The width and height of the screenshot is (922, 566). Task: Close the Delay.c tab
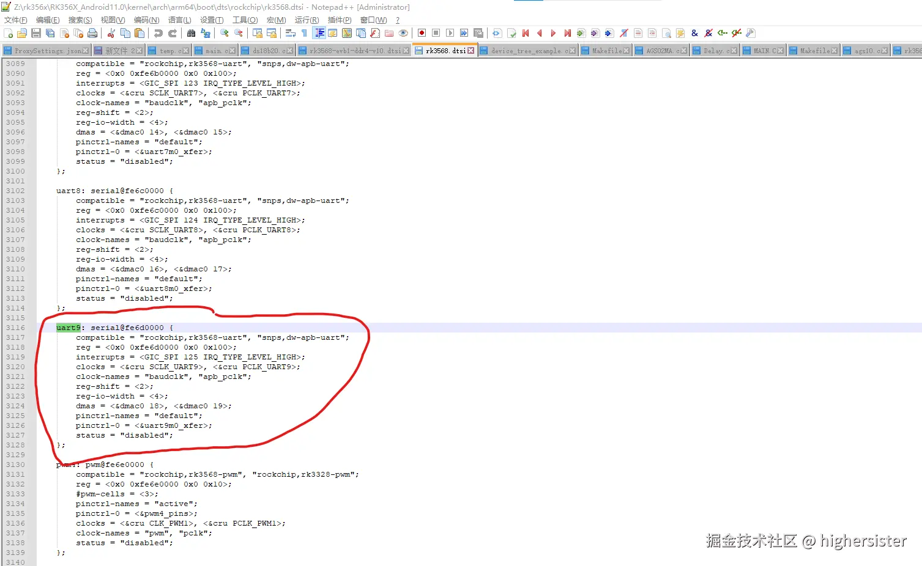[734, 51]
